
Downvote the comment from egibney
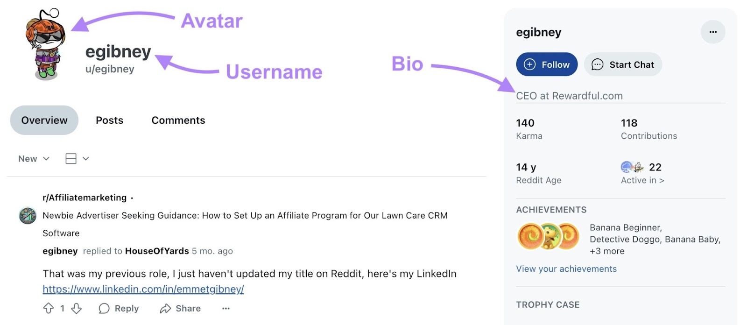(x=76, y=308)
